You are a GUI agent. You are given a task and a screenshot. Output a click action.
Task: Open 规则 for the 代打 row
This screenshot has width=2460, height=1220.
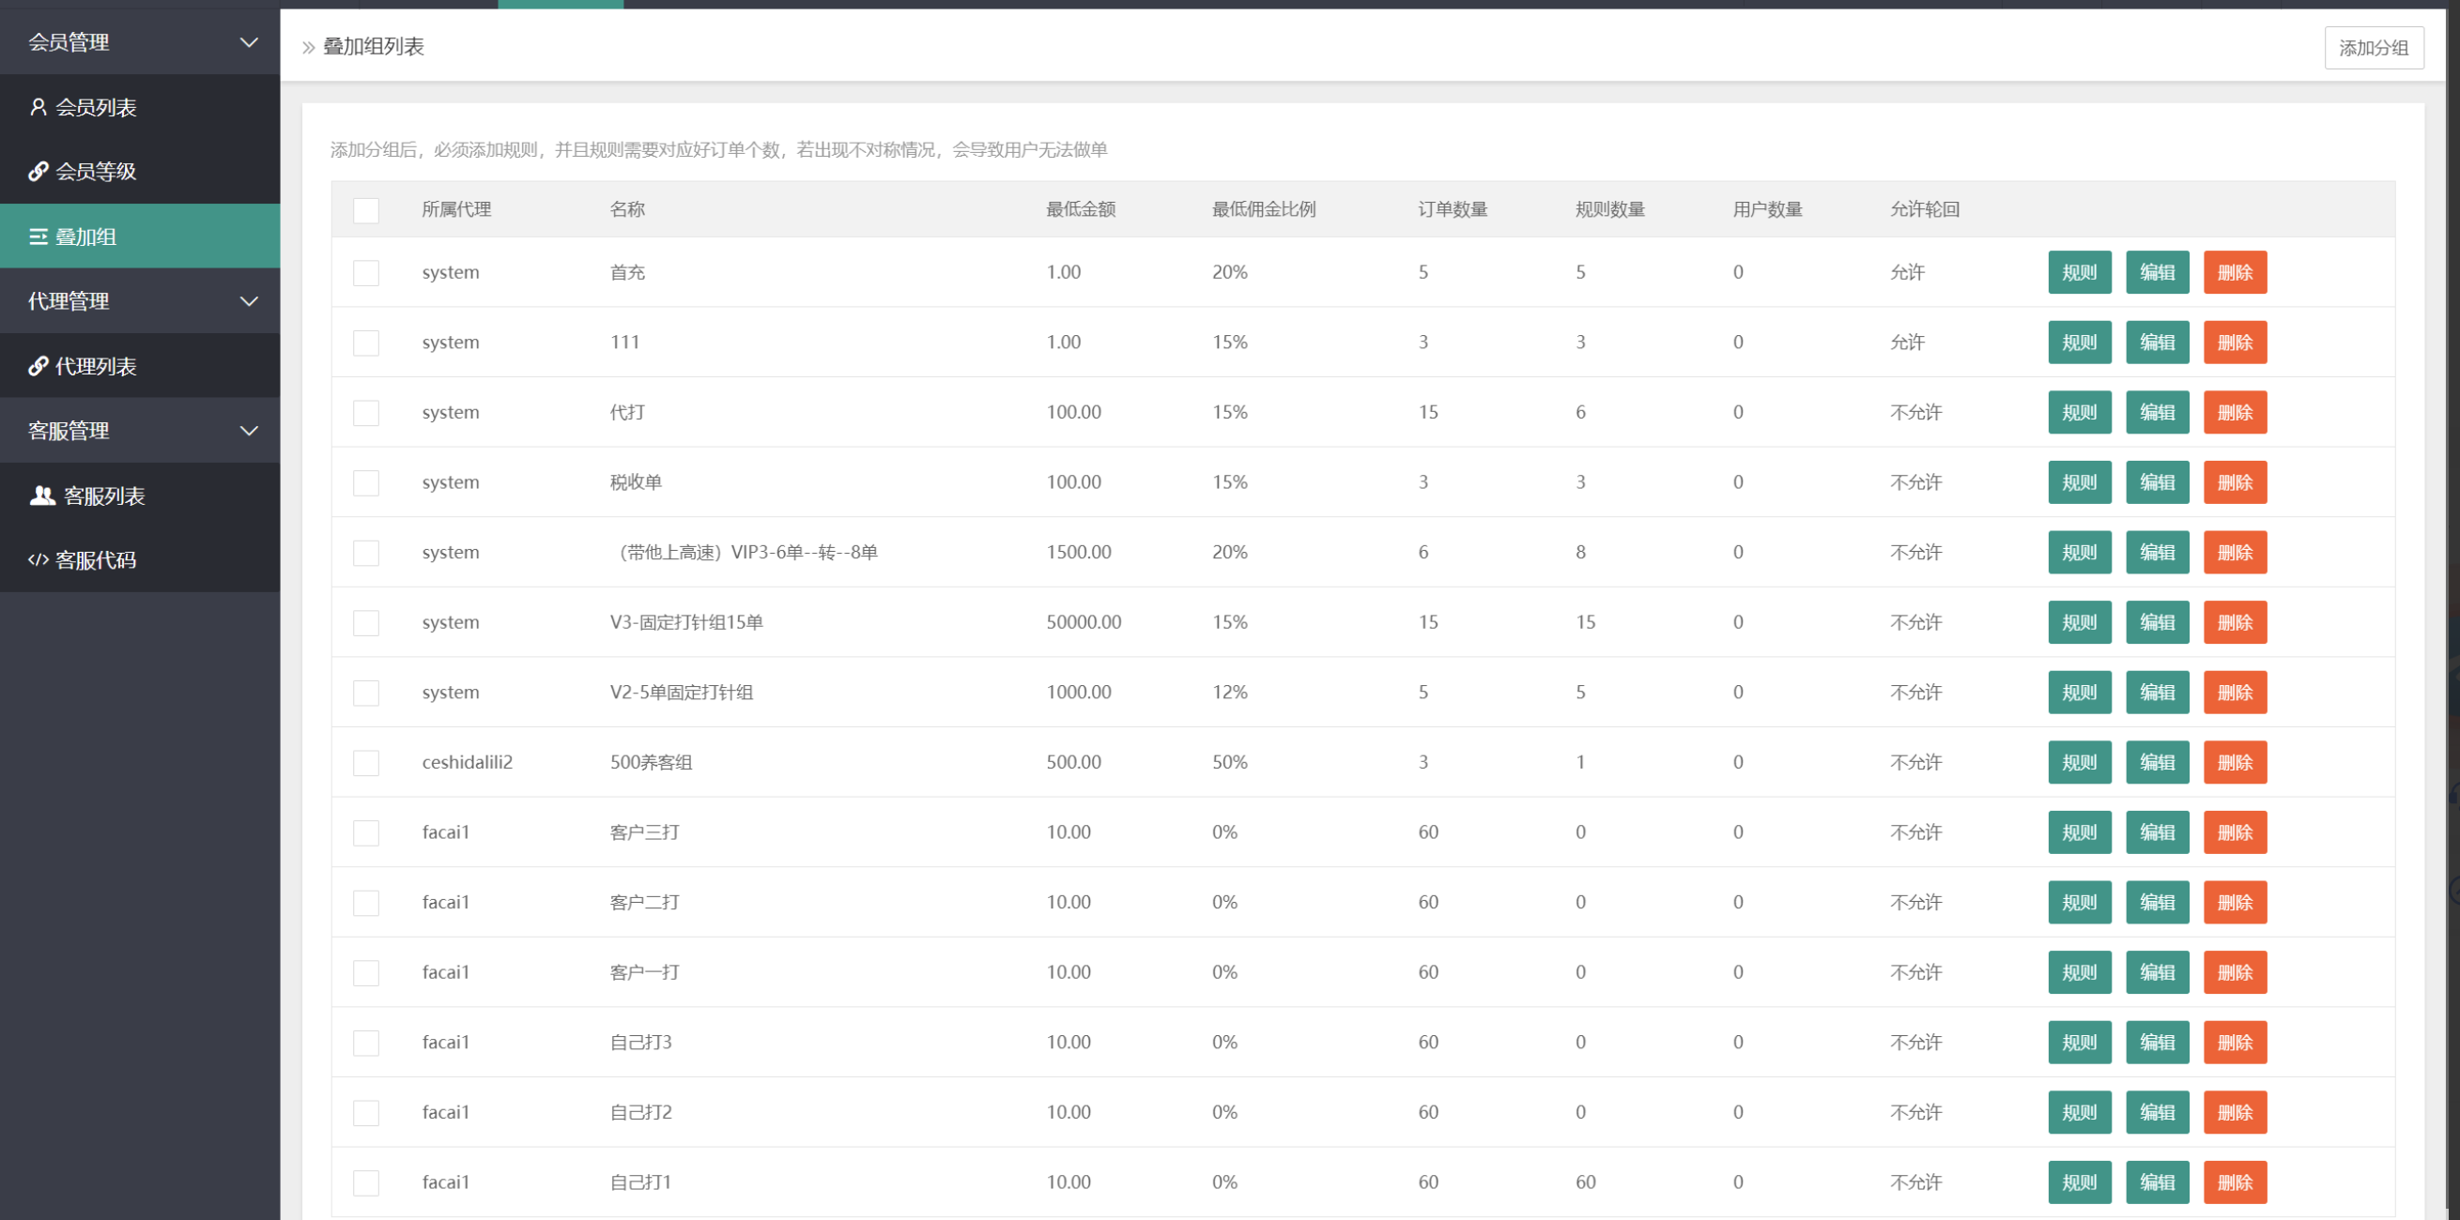tap(2079, 412)
